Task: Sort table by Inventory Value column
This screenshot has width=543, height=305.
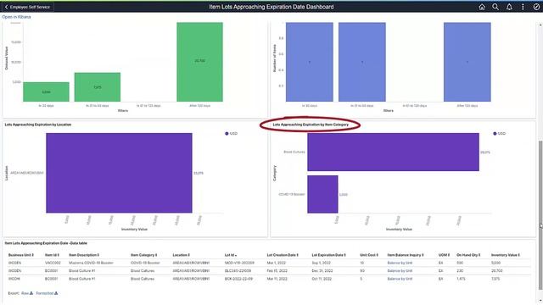Action: (506, 255)
